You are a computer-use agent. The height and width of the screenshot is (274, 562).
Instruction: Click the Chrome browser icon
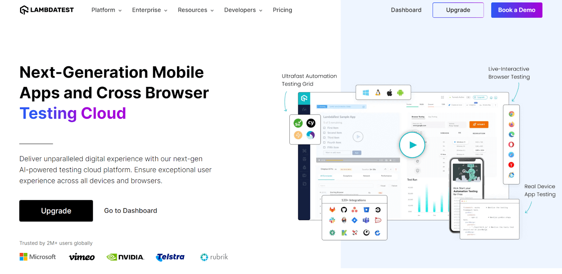(x=511, y=114)
